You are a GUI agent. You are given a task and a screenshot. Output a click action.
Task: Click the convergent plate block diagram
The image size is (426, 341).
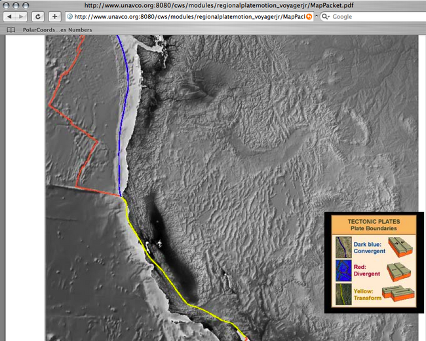[x=400, y=247]
